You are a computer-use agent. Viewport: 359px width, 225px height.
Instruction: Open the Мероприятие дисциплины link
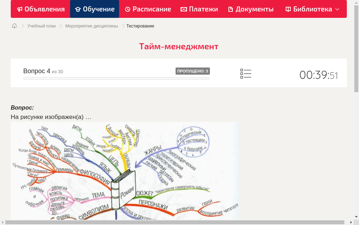coord(92,26)
